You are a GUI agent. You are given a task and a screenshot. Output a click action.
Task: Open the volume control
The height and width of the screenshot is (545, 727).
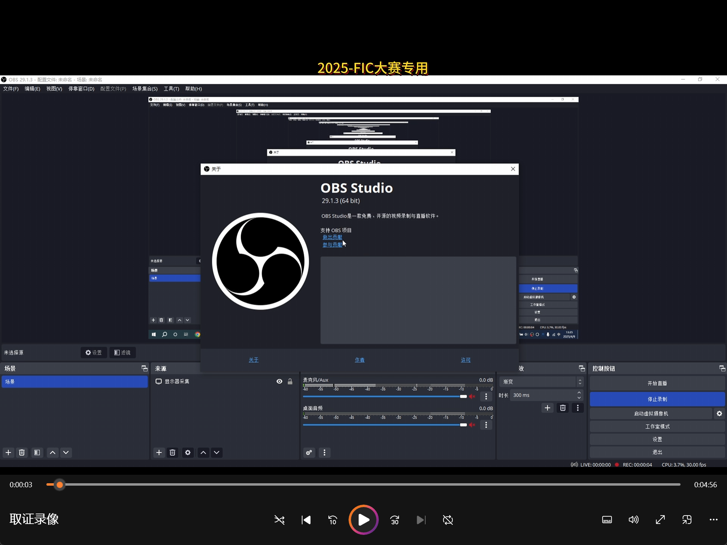click(634, 520)
